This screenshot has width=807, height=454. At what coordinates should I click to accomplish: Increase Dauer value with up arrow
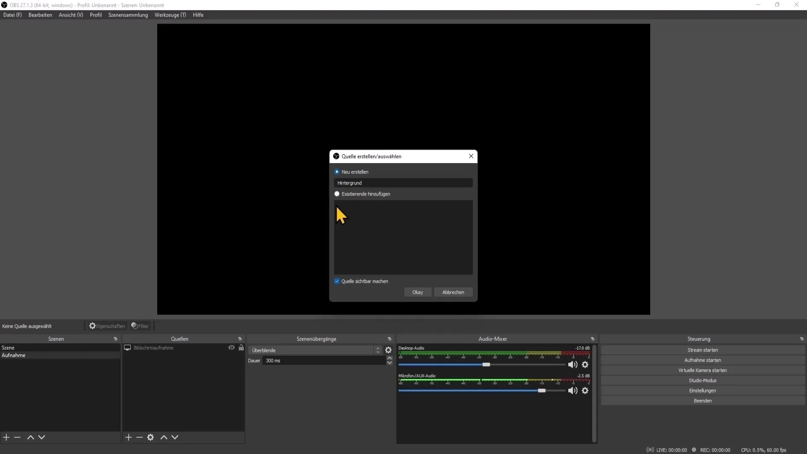390,358
